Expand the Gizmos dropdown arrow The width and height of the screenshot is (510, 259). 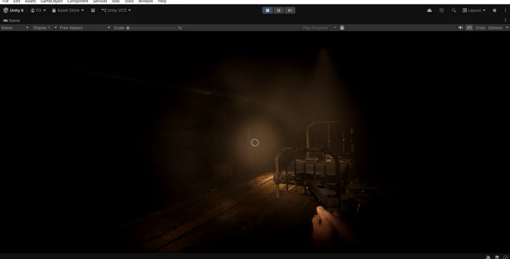(x=507, y=28)
